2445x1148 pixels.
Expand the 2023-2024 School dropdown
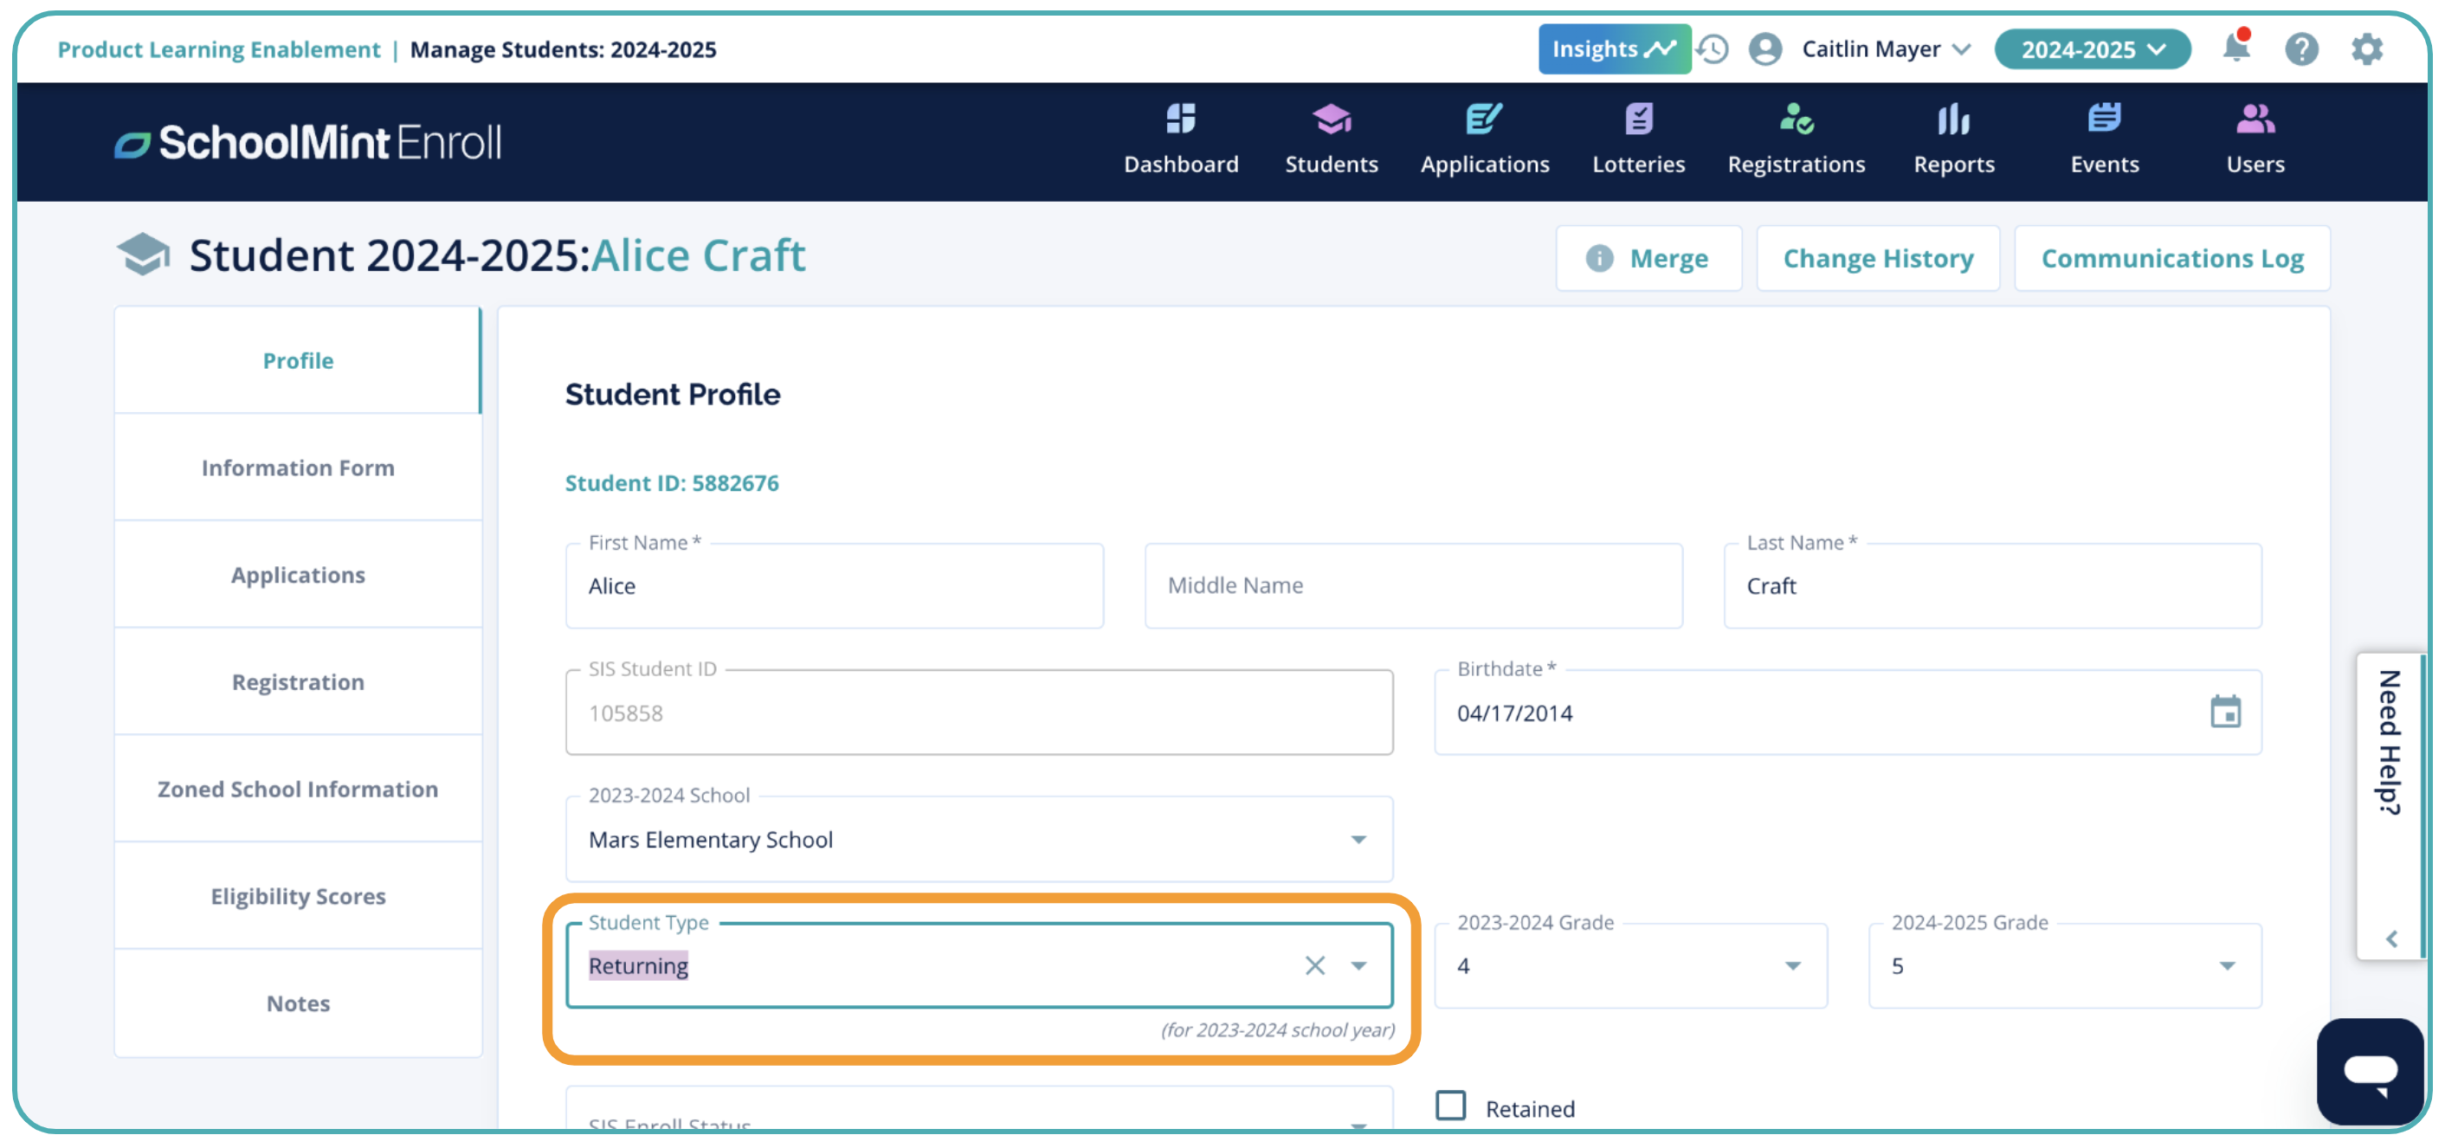[1358, 840]
